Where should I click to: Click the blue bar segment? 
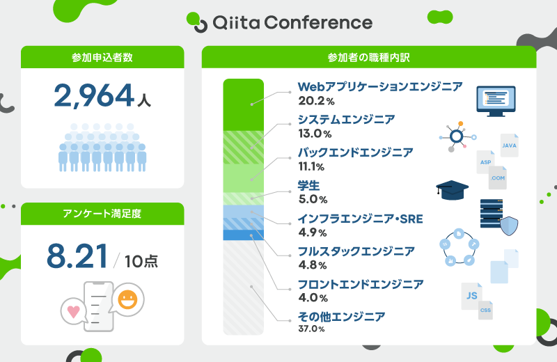(x=243, y=235)
